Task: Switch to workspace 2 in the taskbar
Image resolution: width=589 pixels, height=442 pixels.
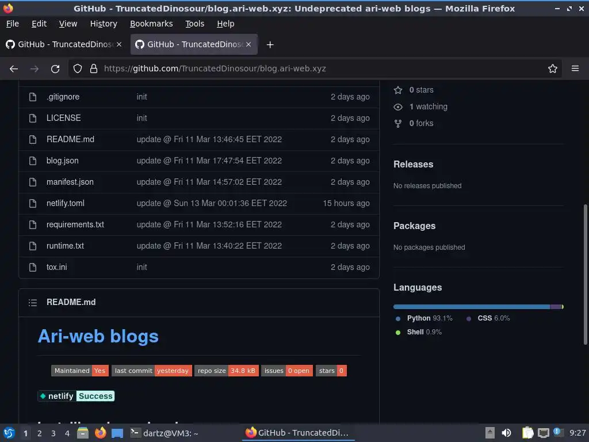Action: pyautogui.click(x=40, y=433)
